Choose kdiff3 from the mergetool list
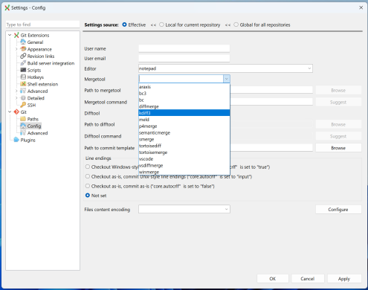368x290 pixels. coord(184,113)
